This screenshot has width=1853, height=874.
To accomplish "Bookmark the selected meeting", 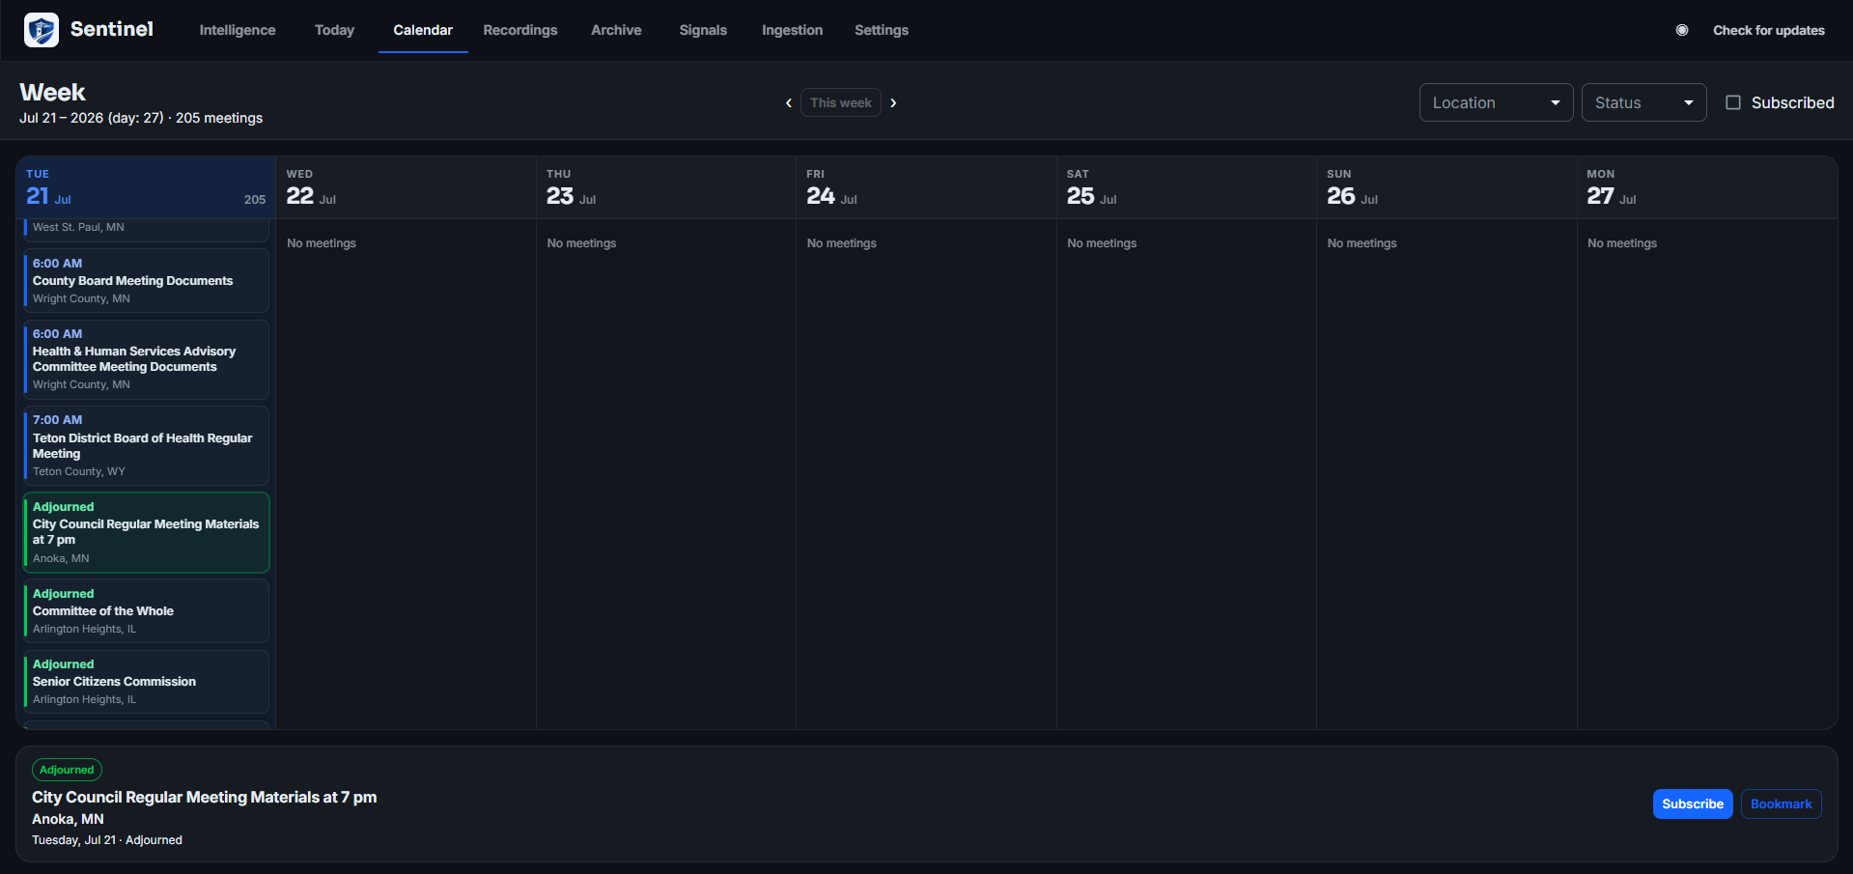I will [1781, 804].
